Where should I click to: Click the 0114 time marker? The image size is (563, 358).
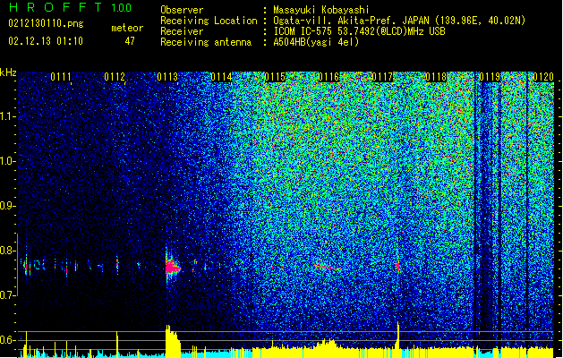tap(221, 77)
